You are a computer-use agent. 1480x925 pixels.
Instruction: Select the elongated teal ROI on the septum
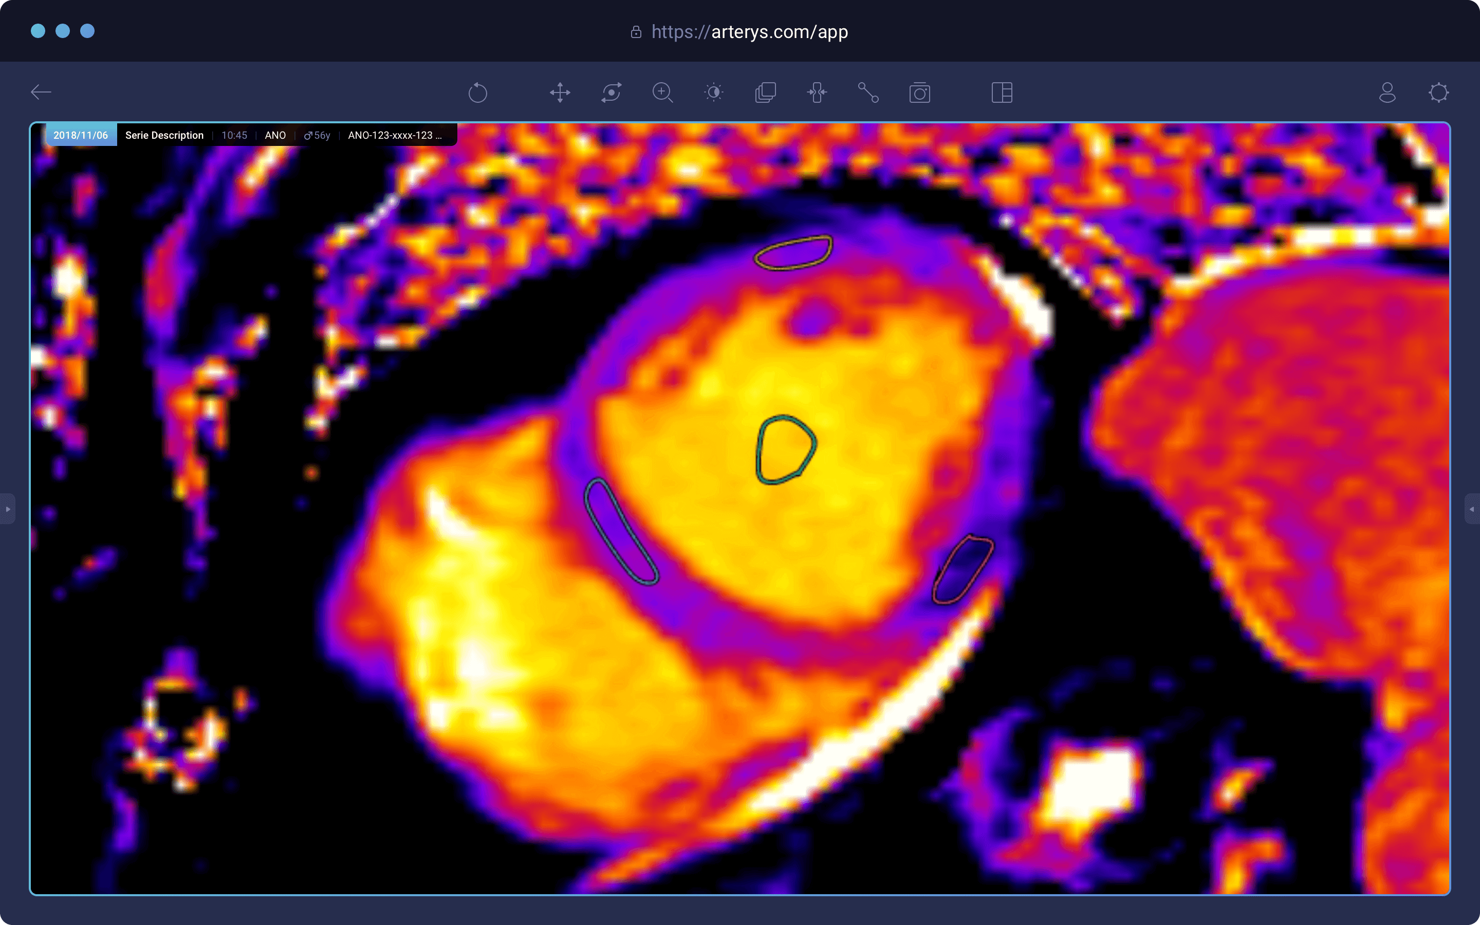621,531
